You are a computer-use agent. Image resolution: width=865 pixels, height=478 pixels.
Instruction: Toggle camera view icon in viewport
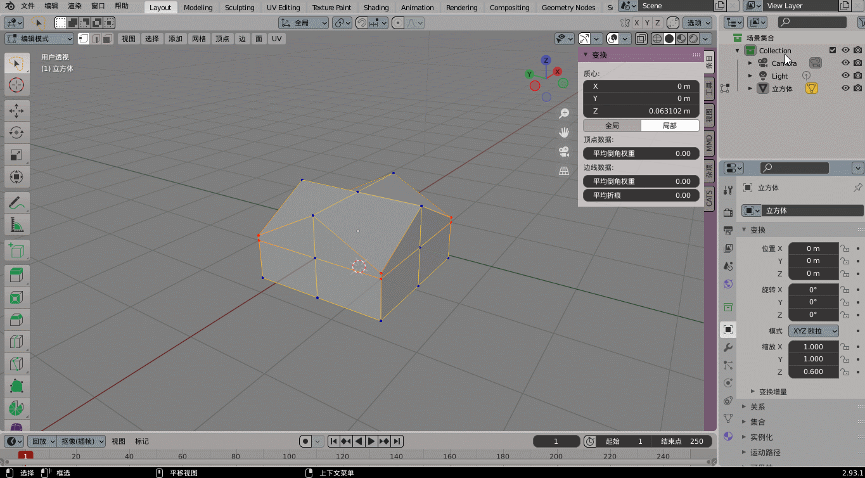click(x=563, y=152)
